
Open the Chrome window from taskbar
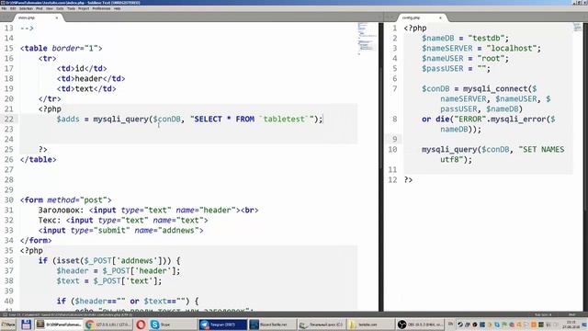108,325
